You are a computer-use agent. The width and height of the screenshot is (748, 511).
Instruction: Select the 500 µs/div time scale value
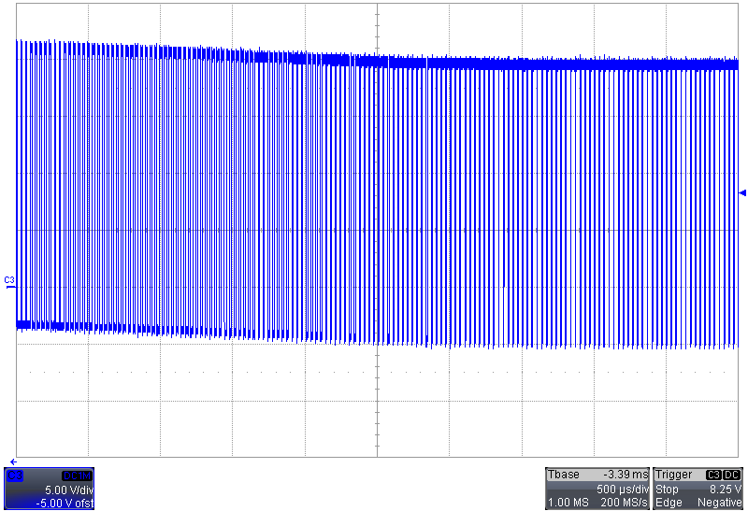click(x=622, y=490)
